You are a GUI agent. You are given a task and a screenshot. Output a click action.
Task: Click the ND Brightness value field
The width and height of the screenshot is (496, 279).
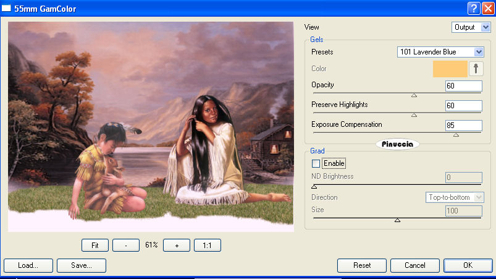(x=464, y=178)
